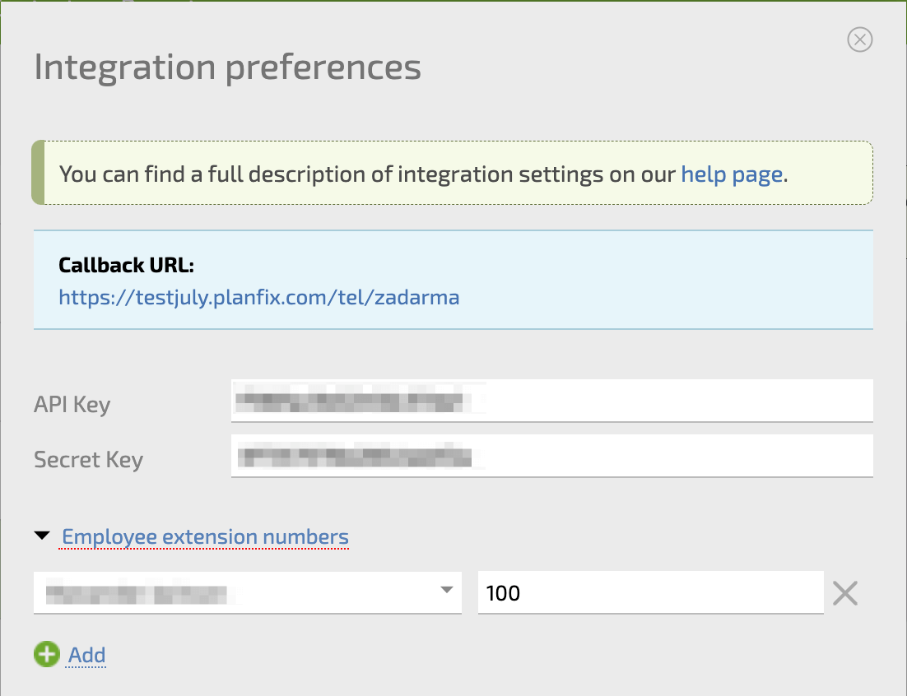Open the employee selection combo box

[x=239, y=592]
